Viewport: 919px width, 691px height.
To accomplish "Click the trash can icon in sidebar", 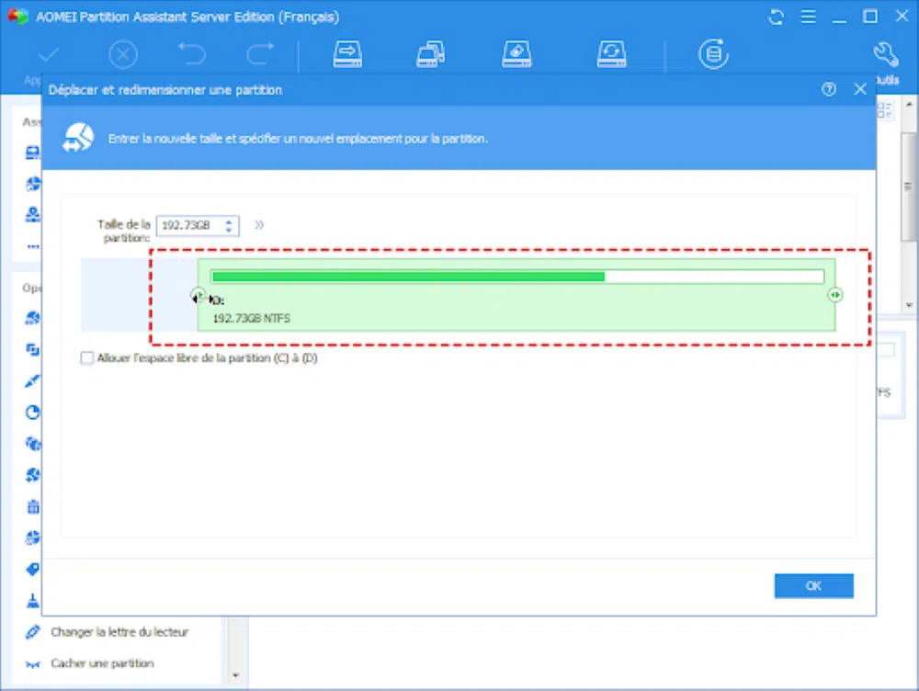I will (33, 506).
